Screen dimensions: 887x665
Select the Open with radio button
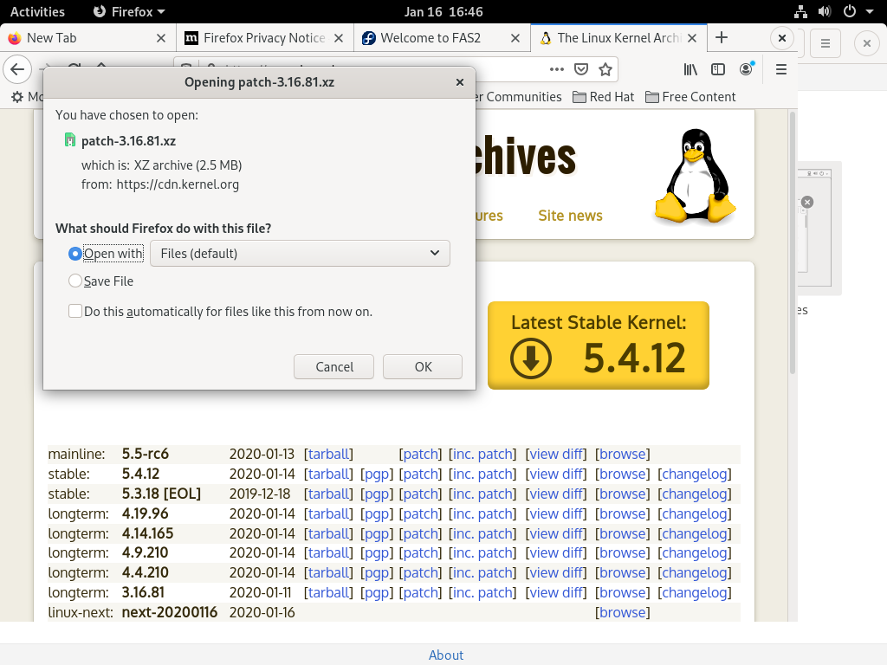[74, 254]
